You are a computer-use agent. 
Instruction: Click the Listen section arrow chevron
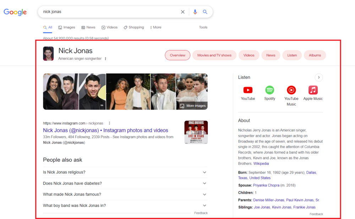click(x=319, y=77)
